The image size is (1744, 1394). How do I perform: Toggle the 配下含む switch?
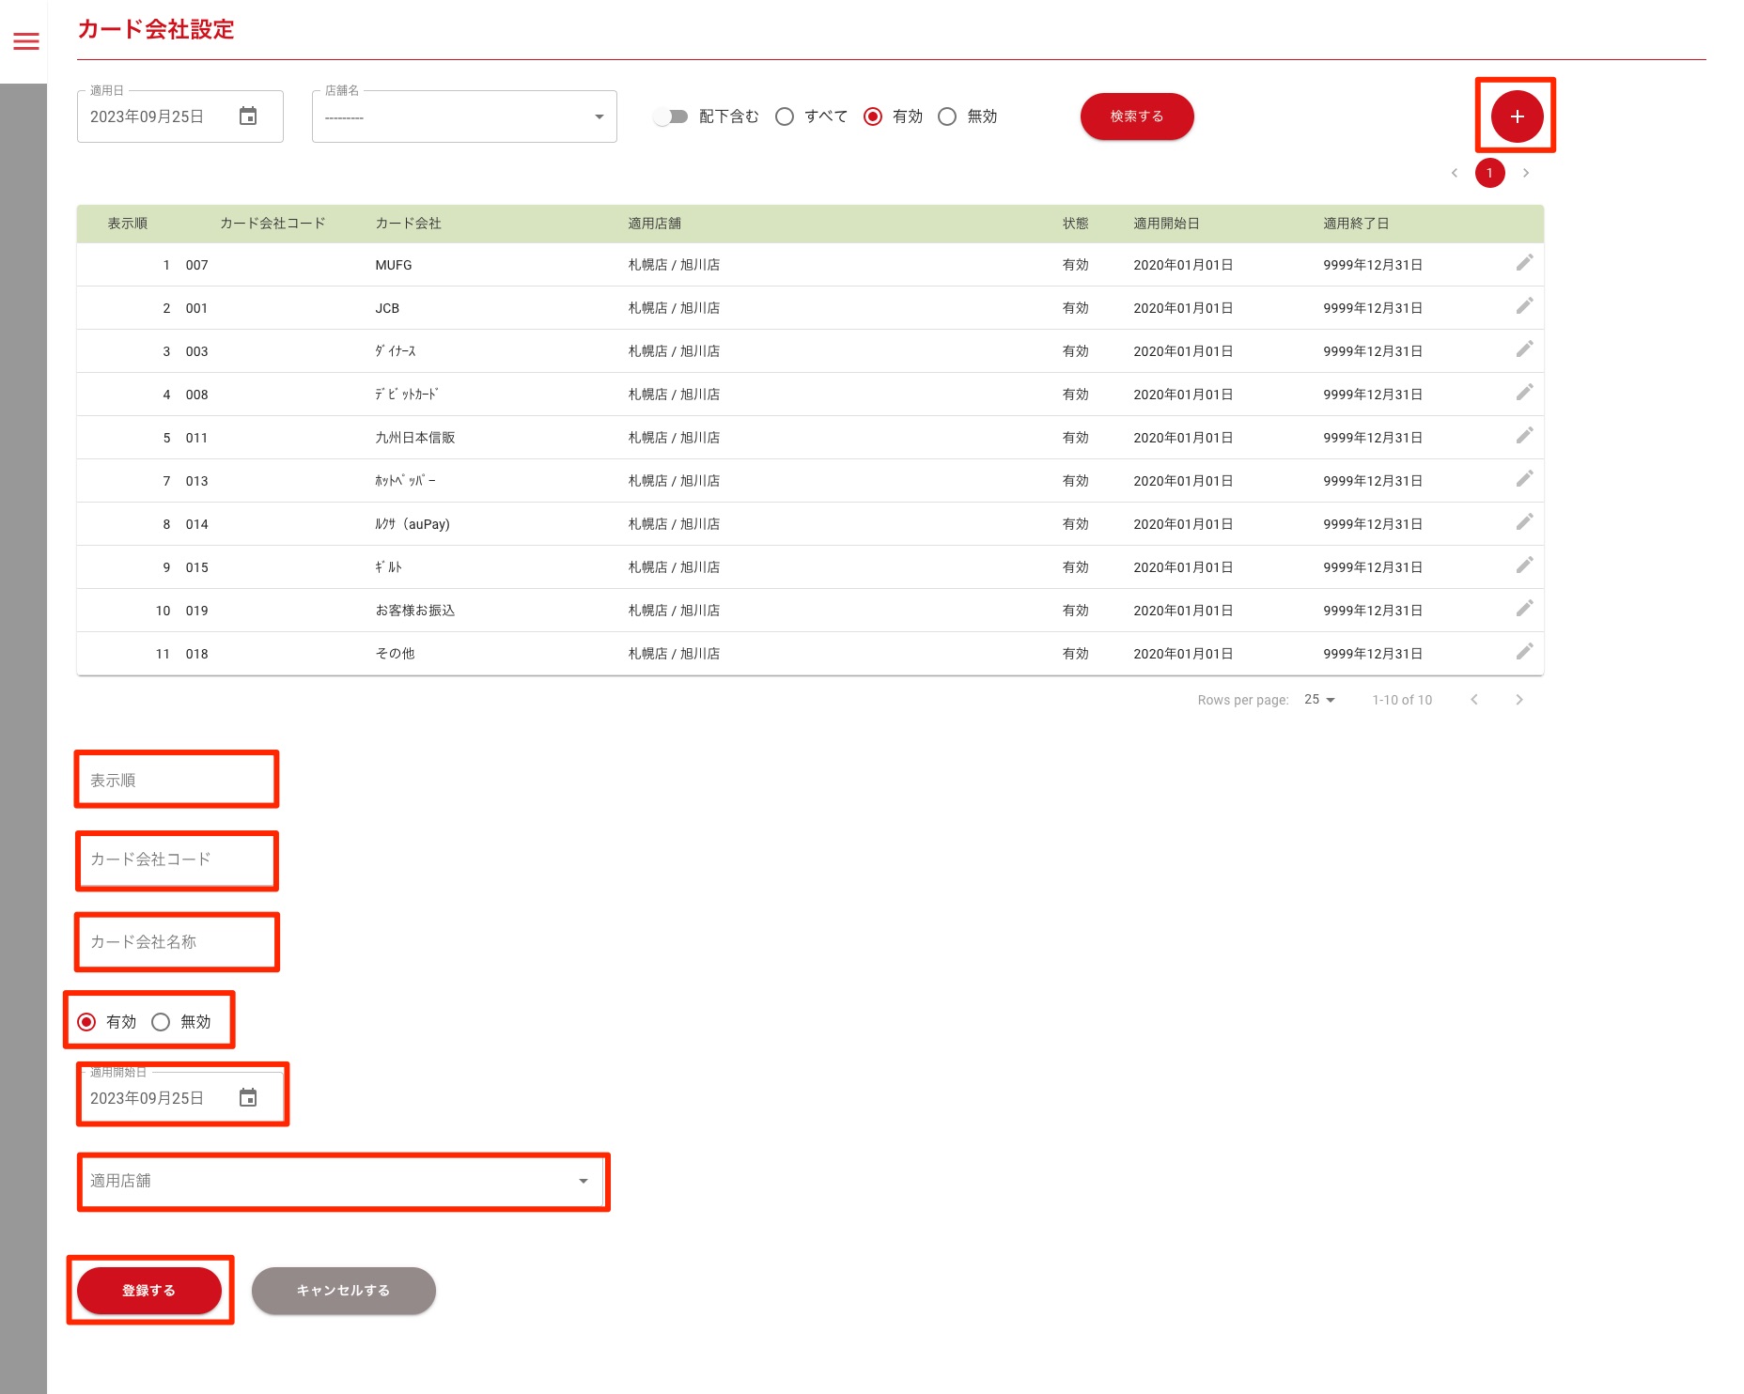tap(671, 116)
